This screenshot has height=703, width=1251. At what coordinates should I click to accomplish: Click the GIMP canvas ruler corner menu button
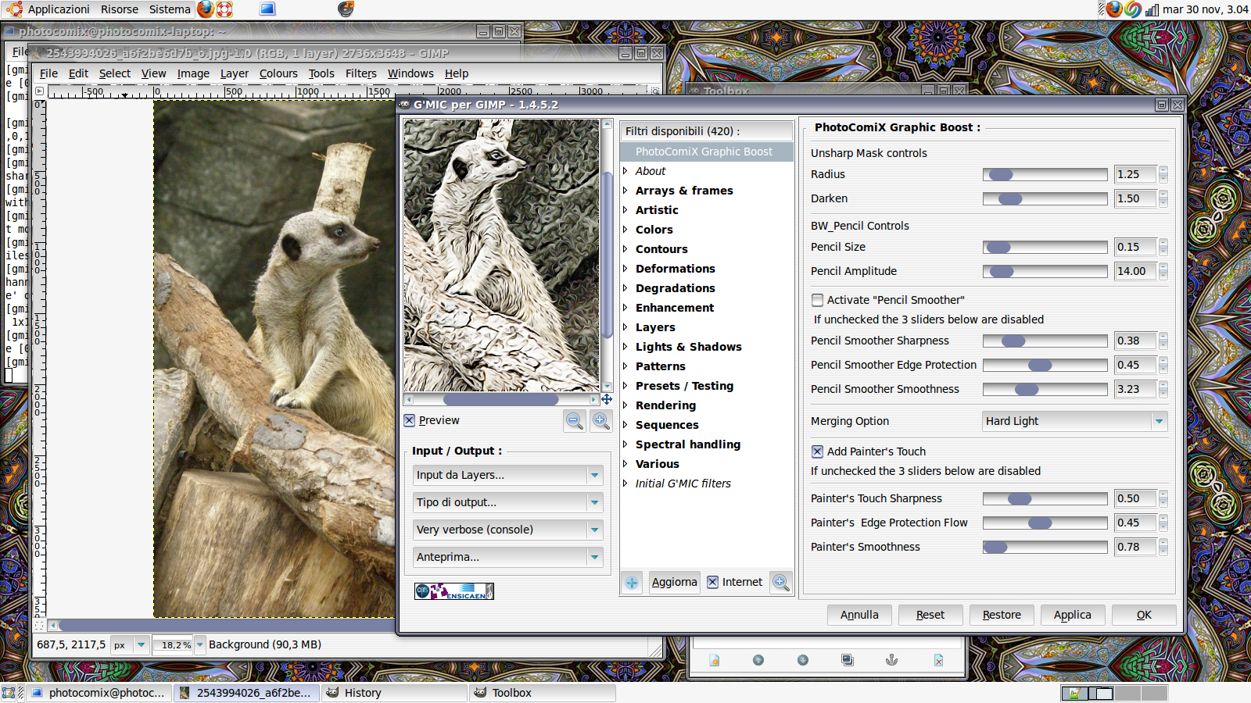coord(39,91)
